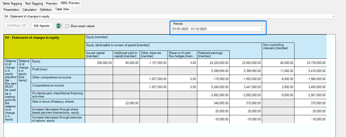
Task: Select the 11,000.00 profit cell
Action: coord(278,71)
